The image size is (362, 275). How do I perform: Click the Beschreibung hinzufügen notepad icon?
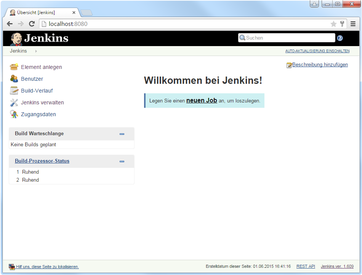click(x=289, y=65)
